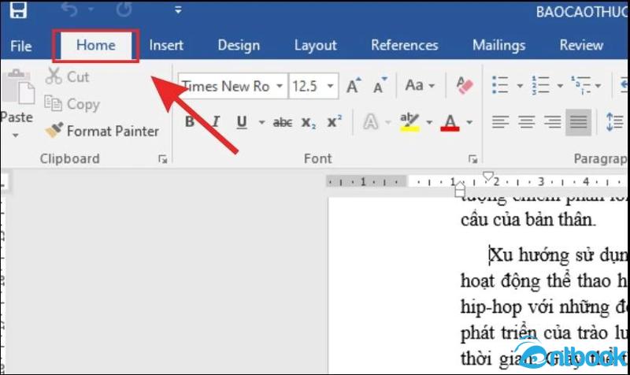Apply the red font color
Viewport: 630px width, 375px height.
[450, 122]
